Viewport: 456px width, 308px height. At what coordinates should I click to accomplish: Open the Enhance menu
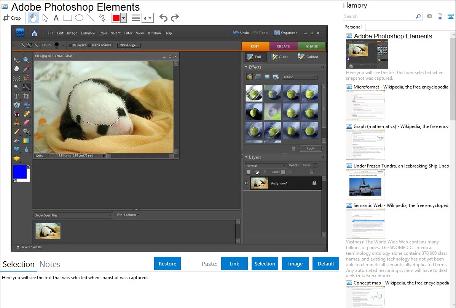[x=88, y=33]
